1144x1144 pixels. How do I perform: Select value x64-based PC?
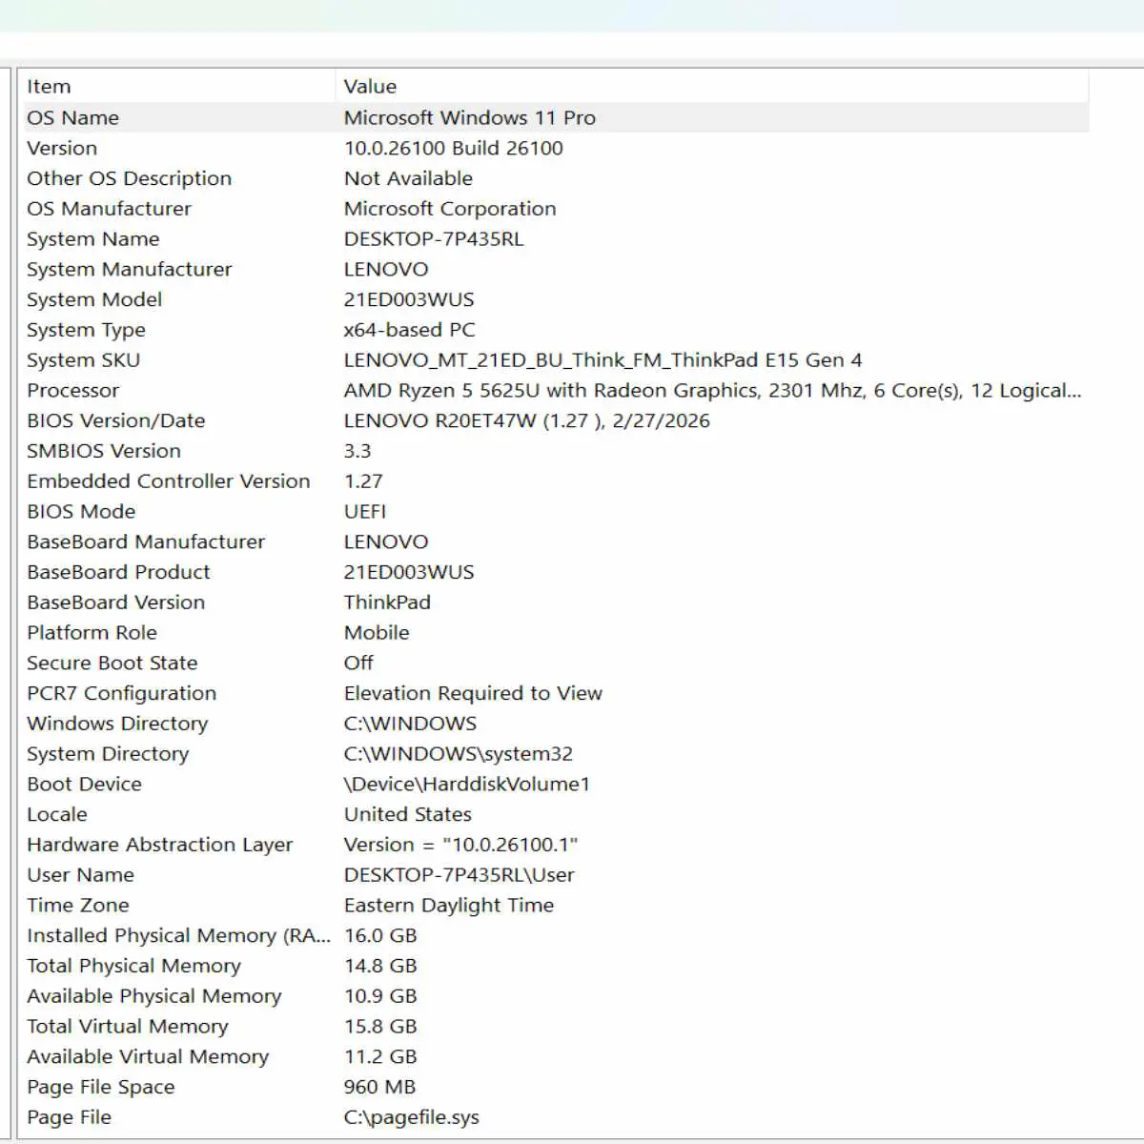click(409, 330)
